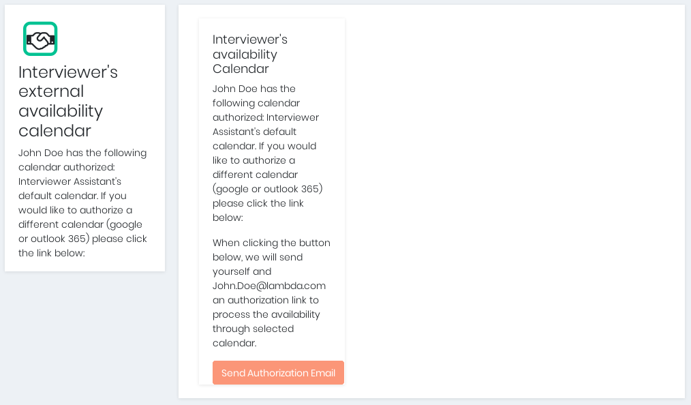
Task: Click the "Interviewer's availability Calendar" card title
Action: pos(249,55)
